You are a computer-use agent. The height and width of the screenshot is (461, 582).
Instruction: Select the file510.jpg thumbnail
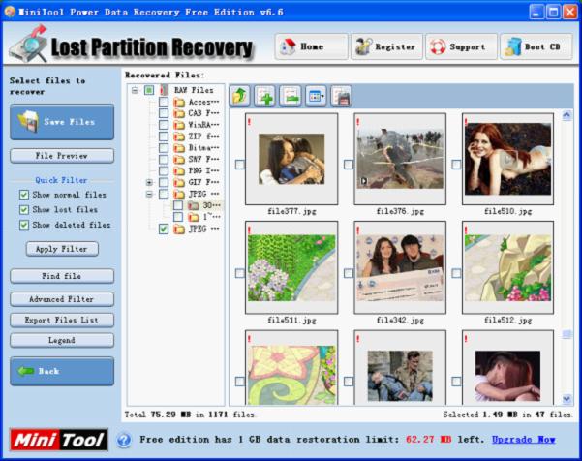click(508, 159)
